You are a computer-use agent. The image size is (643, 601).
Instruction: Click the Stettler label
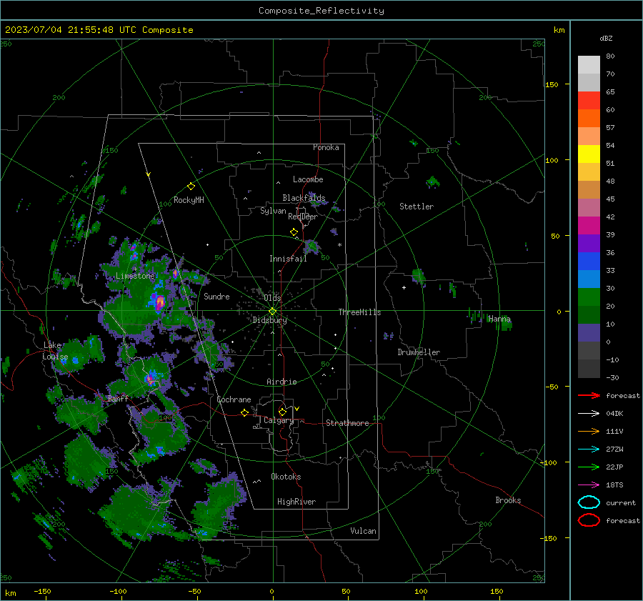pyautogui.click(x=417, y=207)
